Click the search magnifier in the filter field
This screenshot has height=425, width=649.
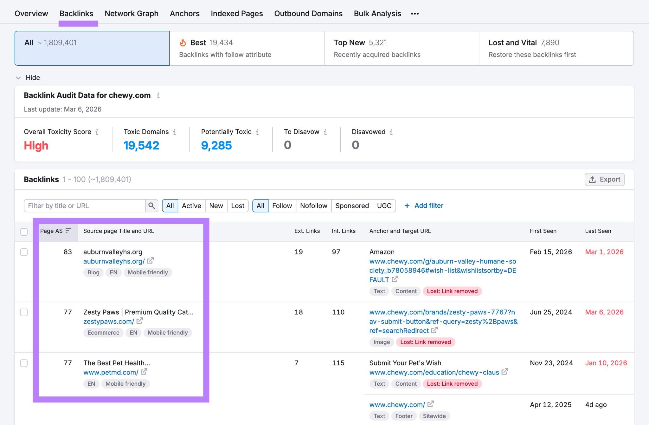click(151, 206)
